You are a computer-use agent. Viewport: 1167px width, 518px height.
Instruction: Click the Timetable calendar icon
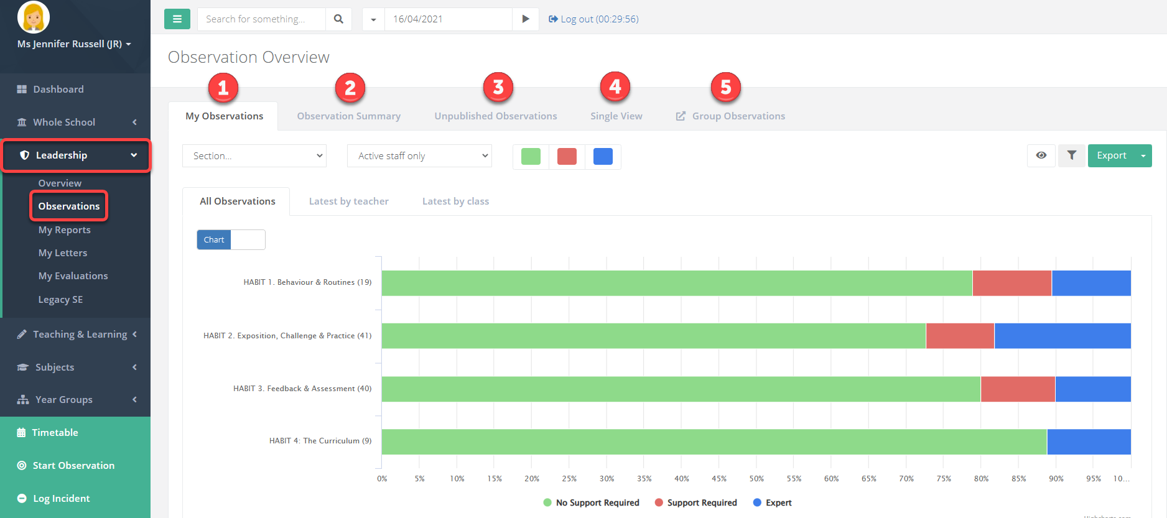[x=21, y=433]
